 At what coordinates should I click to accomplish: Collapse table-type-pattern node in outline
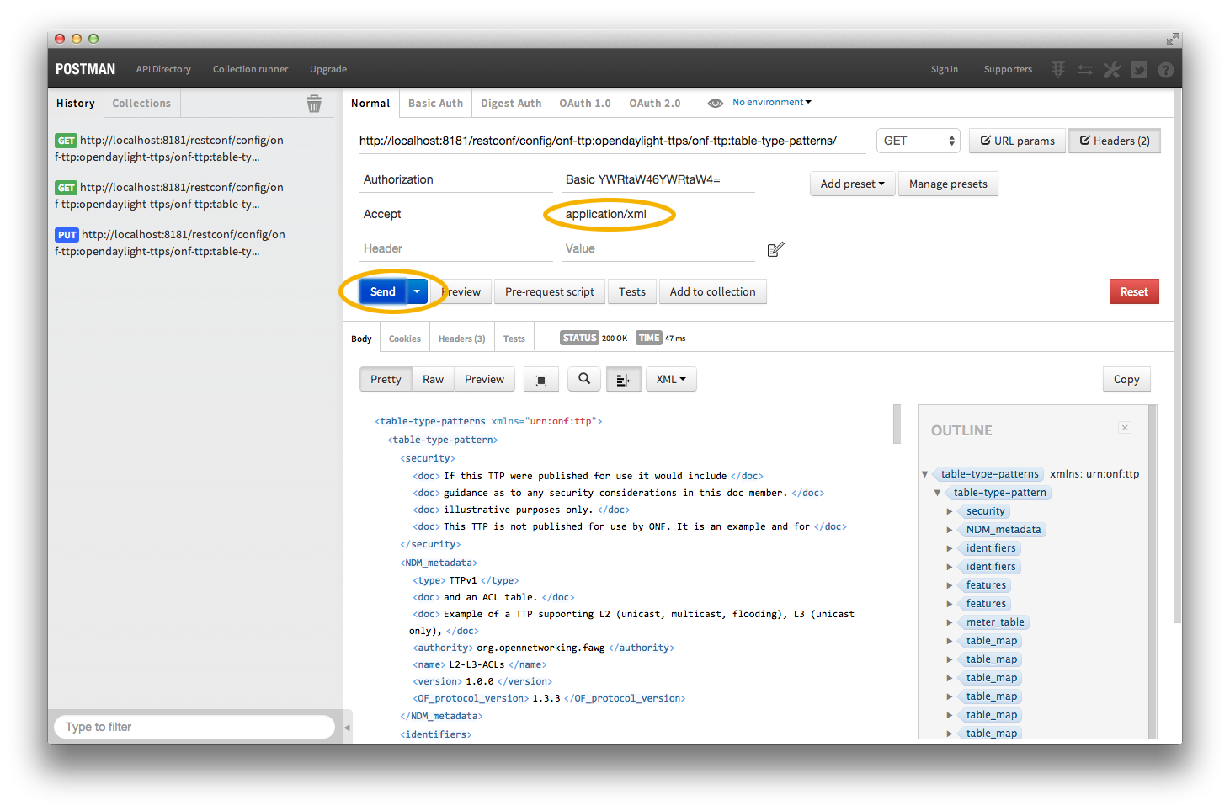(937, 493)
